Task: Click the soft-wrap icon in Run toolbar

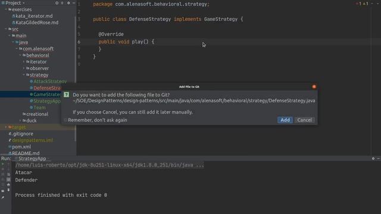Action: click(x=8, y=174)
